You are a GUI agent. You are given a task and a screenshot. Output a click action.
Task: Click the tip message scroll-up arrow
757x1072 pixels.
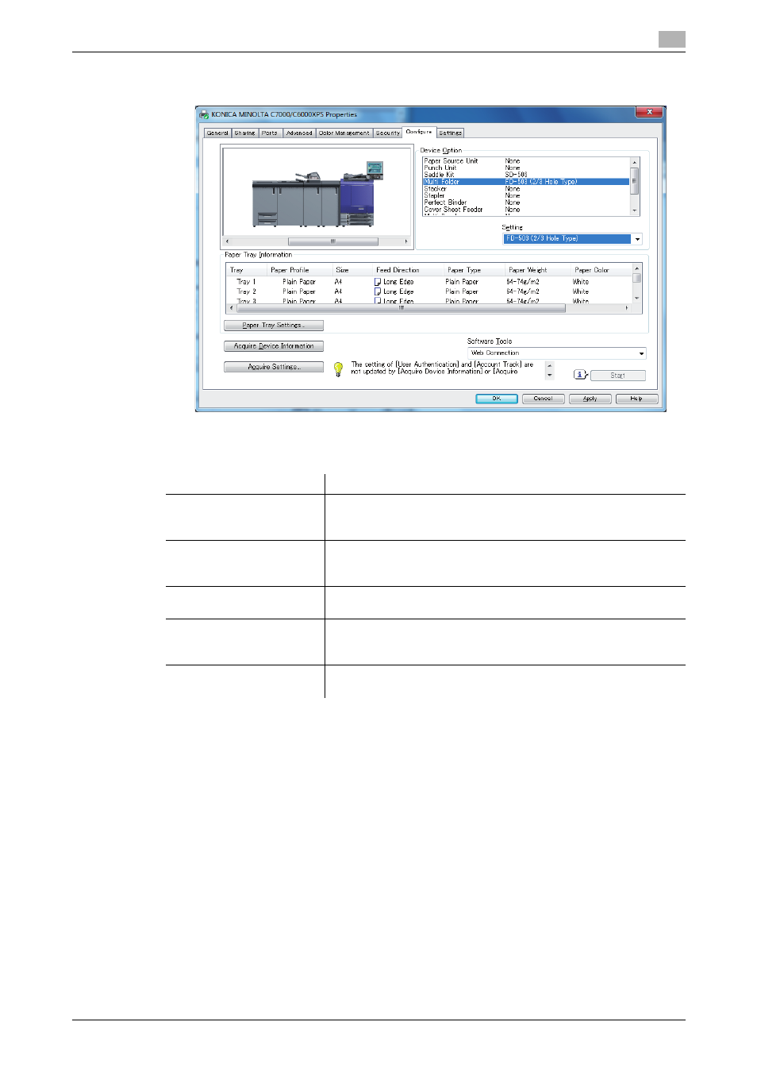pos(549,365)
